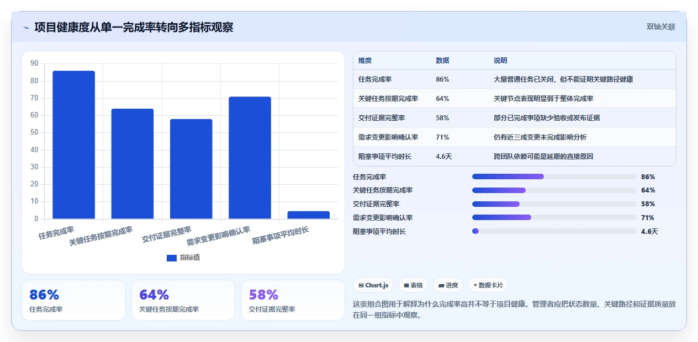Click the Chart.js chip
This screenshot has width=698, height=342.
373,285
